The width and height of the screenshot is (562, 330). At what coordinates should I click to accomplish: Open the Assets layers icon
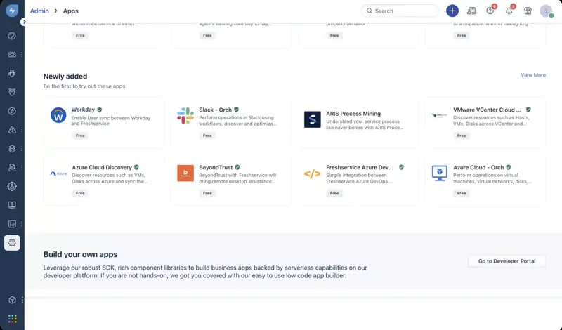coord(12,148)
